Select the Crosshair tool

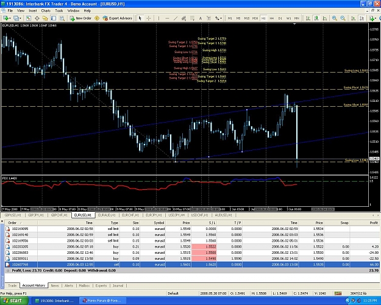point(149,18)
